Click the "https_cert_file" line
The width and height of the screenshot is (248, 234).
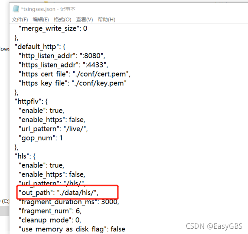coord(74,74)
